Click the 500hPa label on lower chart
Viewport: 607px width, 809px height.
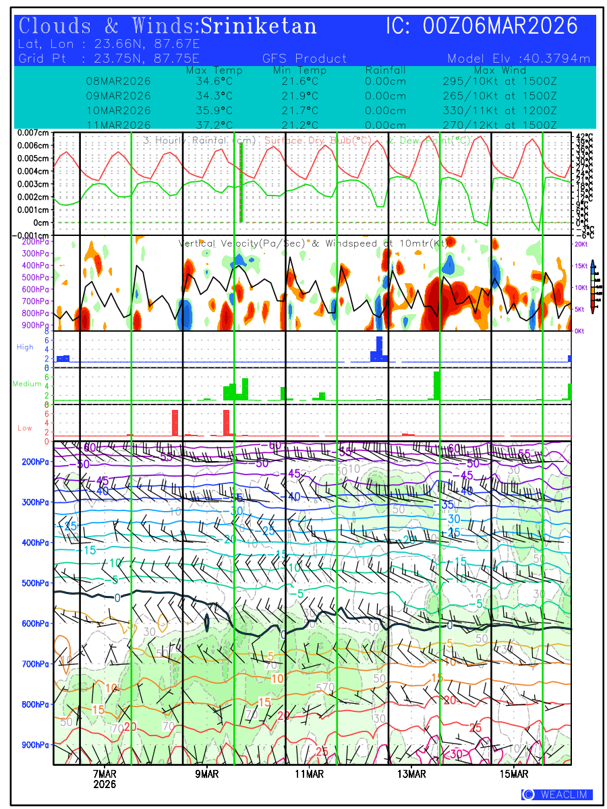coord(34,583)
